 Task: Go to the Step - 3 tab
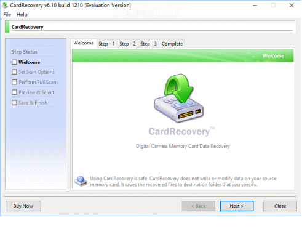(148, 44)
